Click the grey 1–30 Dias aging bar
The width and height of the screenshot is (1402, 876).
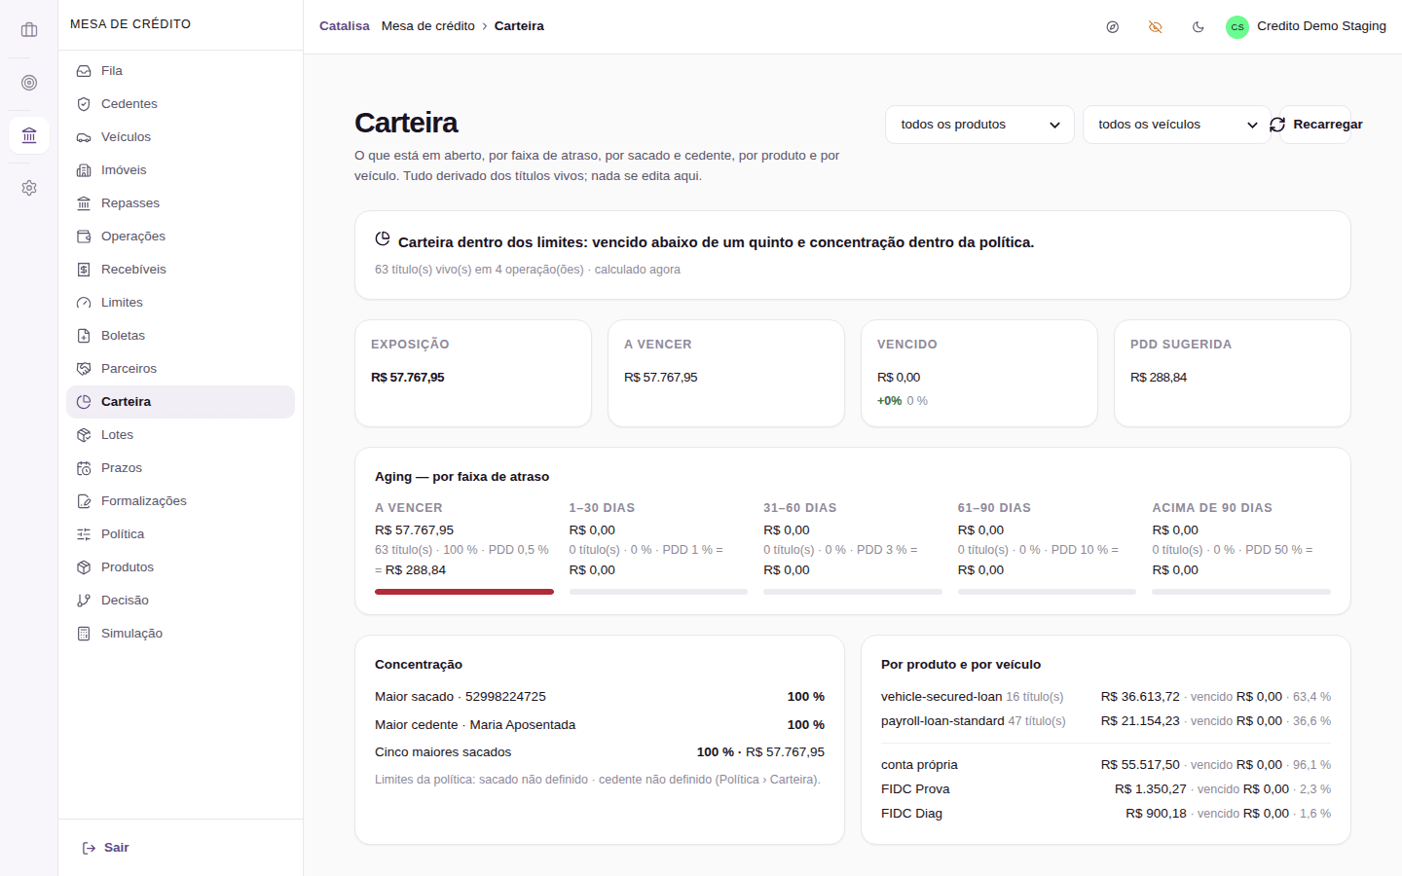(x=658, y=592)
